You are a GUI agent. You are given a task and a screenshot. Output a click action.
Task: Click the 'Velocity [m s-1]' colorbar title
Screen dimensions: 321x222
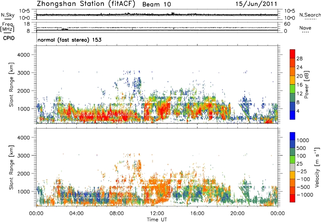pos(317,167)
